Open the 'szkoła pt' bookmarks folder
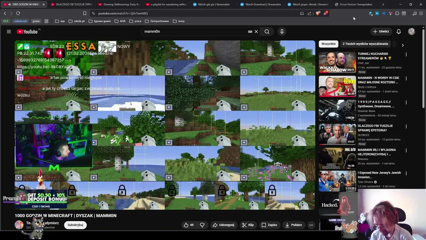Image resolution: width=426 pixels, height=240 pixels. pos(77,21)
